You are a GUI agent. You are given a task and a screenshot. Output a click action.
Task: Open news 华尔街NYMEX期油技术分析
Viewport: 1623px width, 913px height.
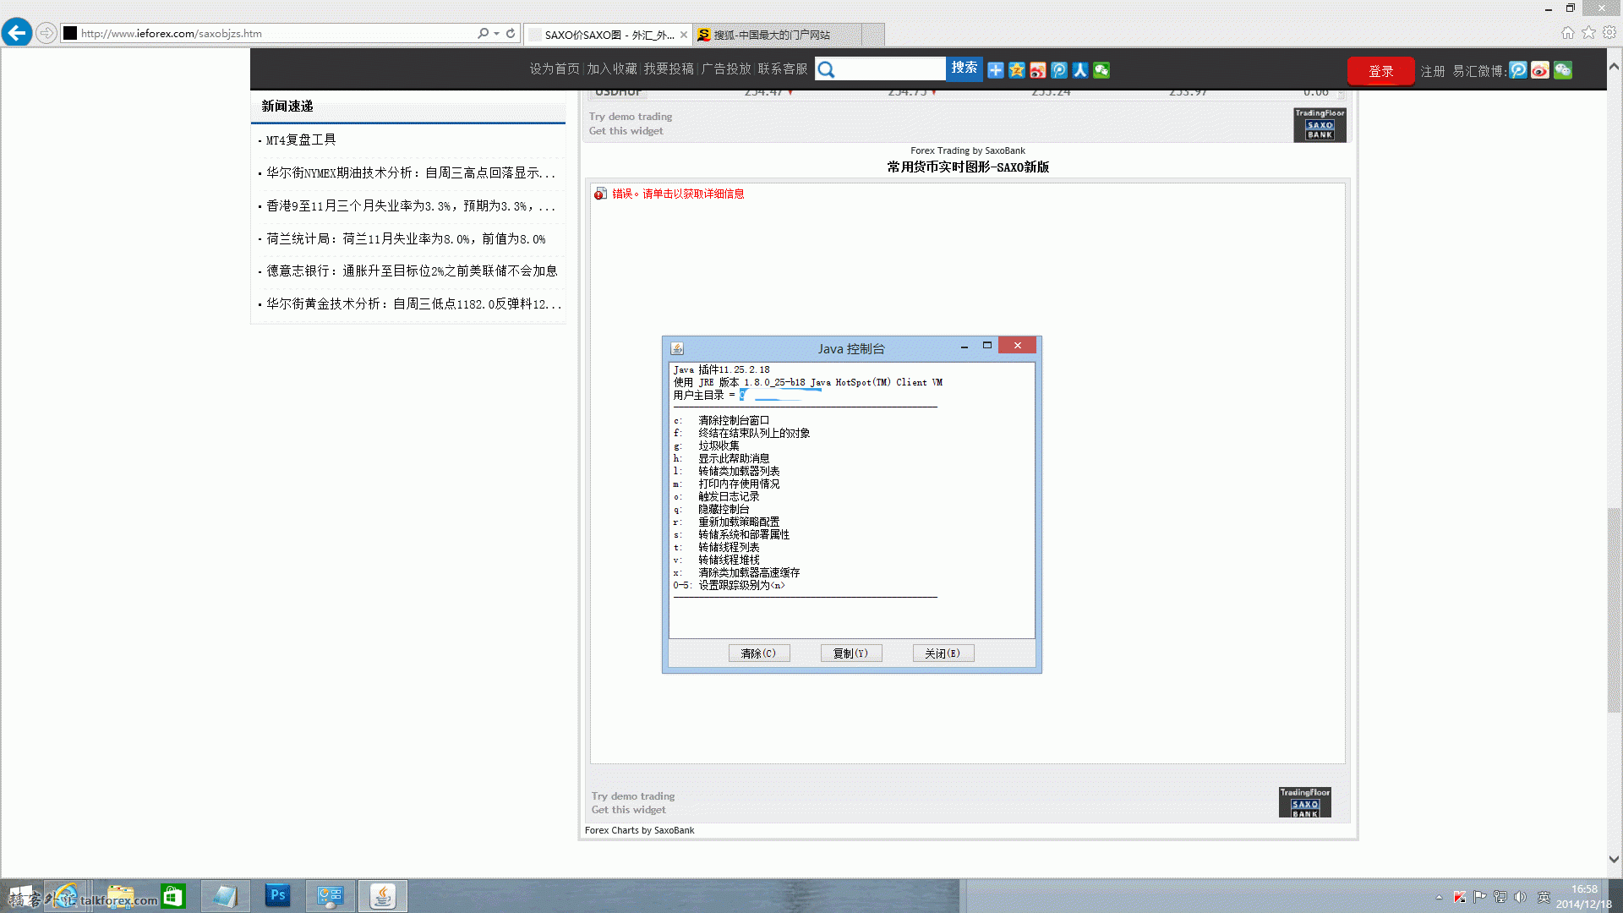pos(411,173)
